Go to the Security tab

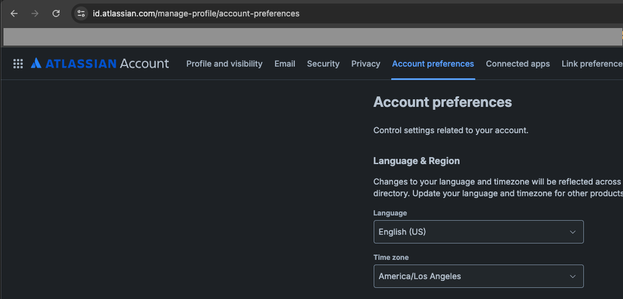[323, 64]
